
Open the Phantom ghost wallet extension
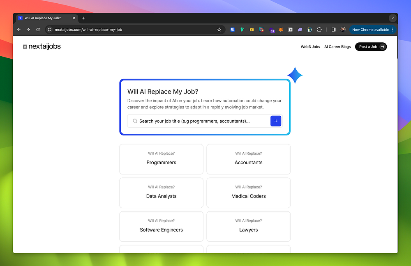coord(300,30)
